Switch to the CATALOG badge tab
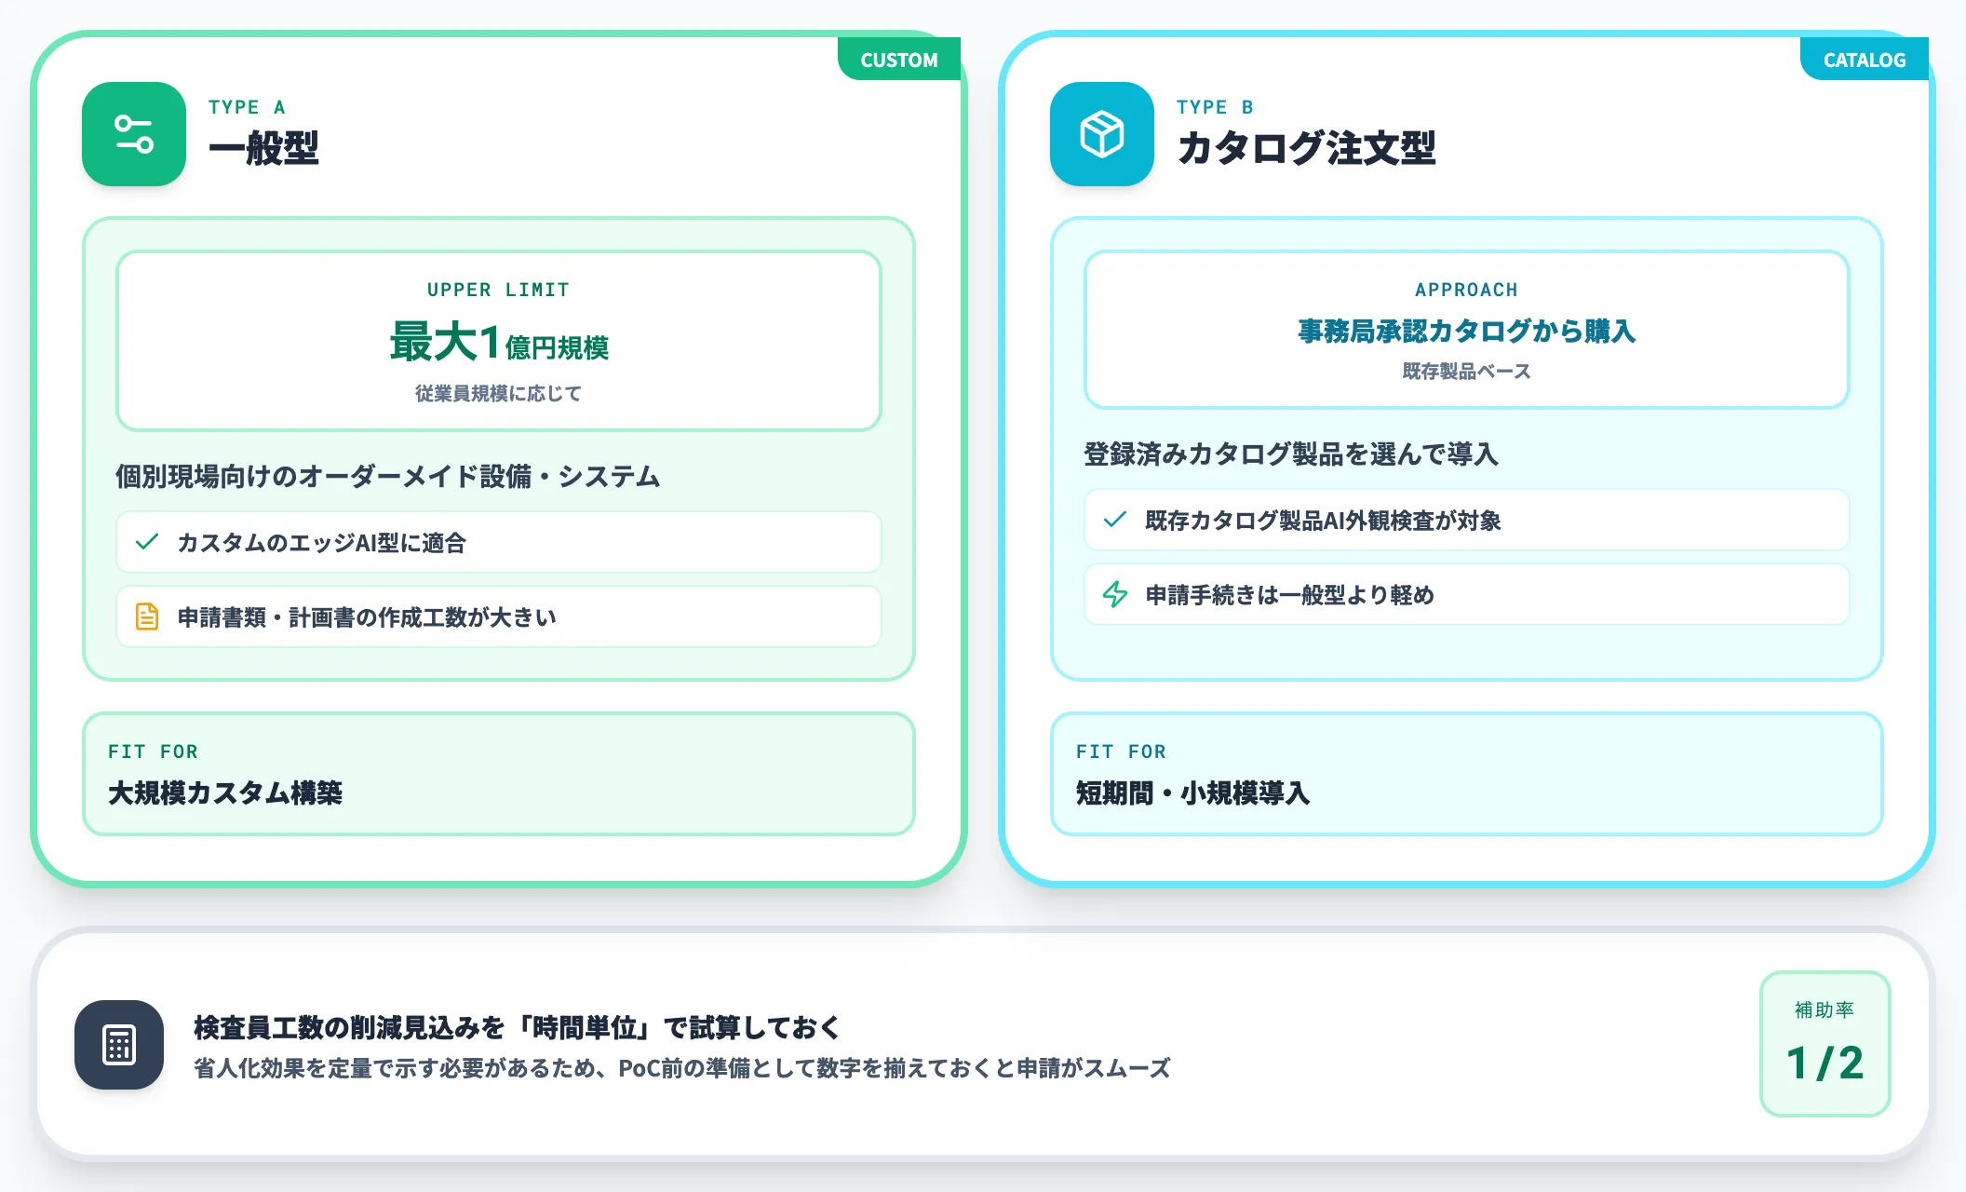1966x1192 pixels. point(1865,59)
